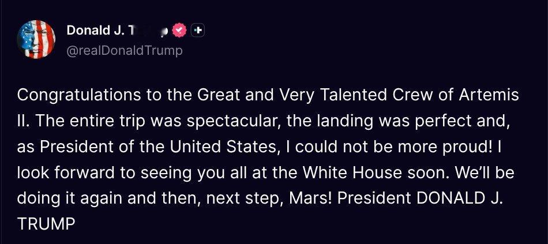The height and width of the screenshot is (244, 548).
Task: Click the word Artemis in the post
Action: pos(489,95)
